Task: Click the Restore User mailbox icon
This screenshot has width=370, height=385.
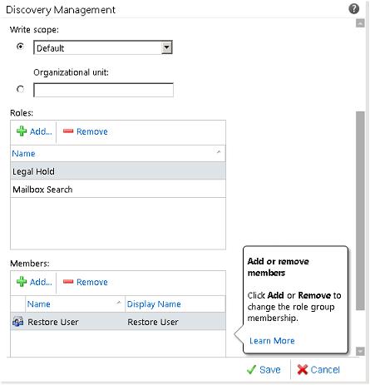Action: (x=17, y=322)
